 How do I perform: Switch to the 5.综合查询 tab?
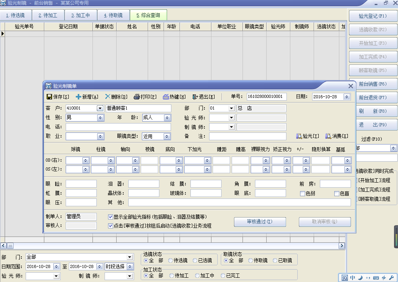148,15
